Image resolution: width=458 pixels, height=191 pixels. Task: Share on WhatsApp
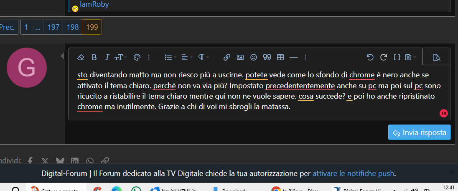tap(90, 160)
